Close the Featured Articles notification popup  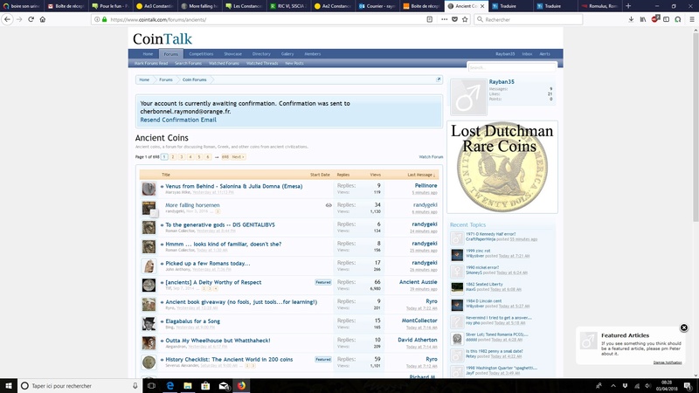[684, 327]
